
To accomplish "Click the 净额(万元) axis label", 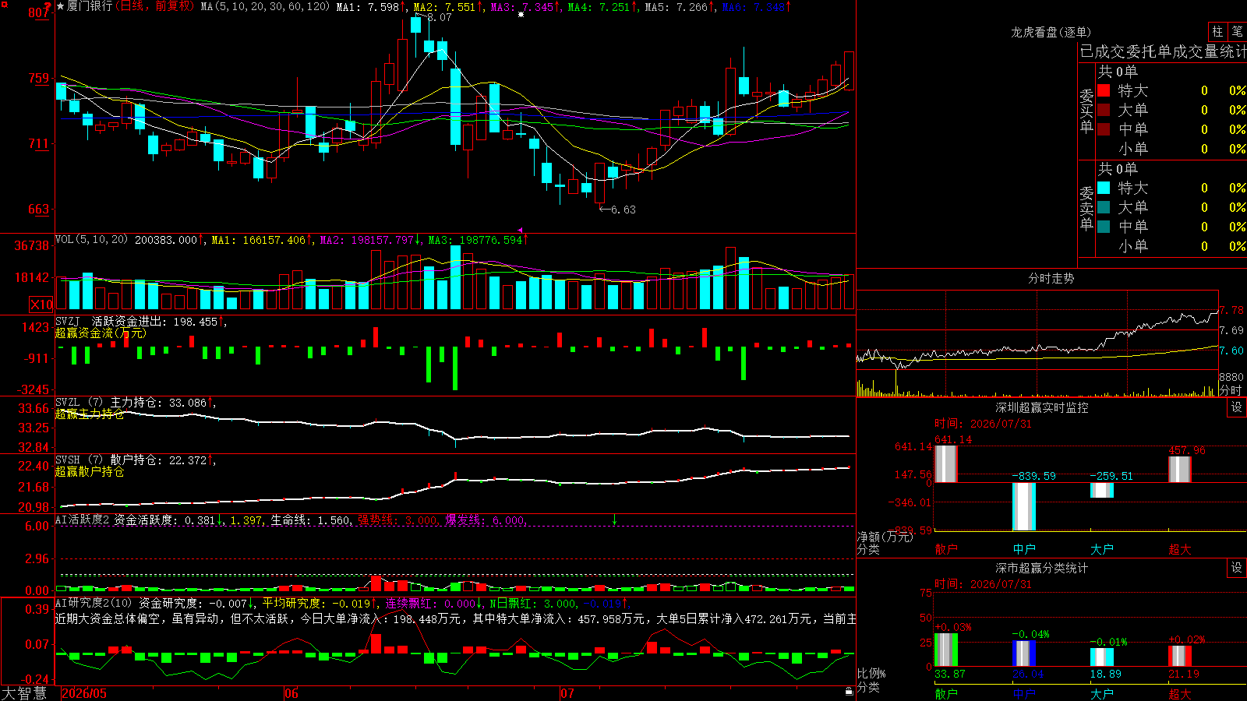I will pos(885,537).
